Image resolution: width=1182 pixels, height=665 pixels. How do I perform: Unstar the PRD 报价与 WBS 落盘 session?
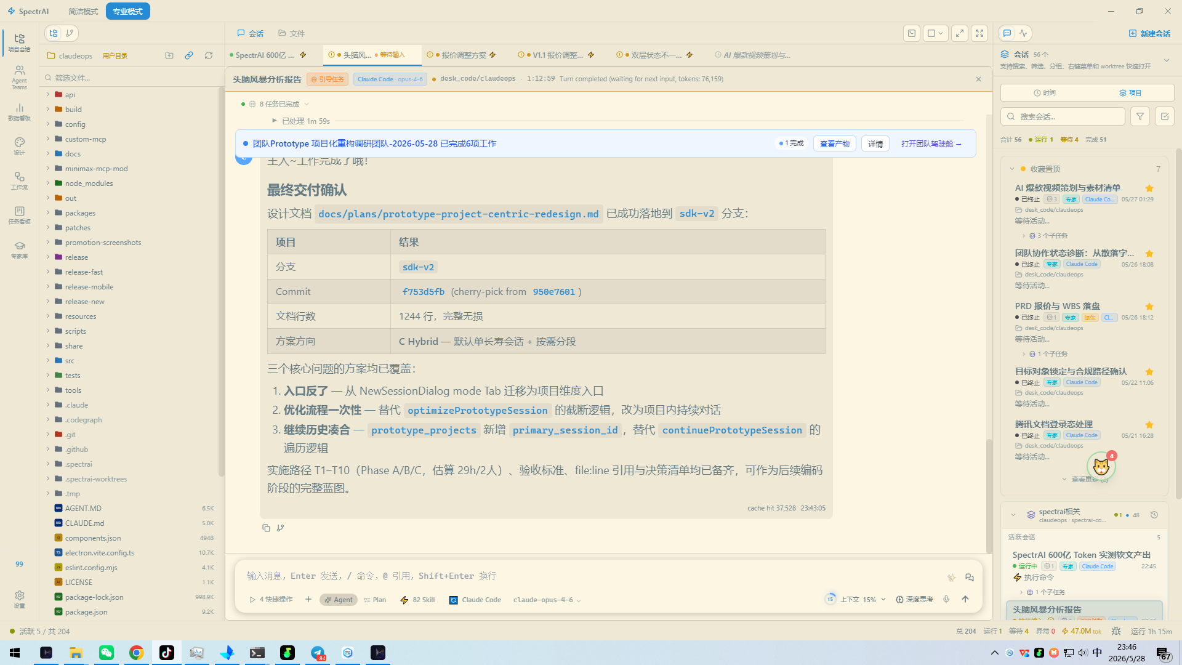click(x=1149, y=307)
